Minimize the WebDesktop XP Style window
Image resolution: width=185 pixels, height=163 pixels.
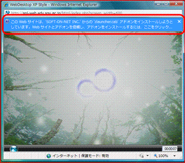pos(158,4)
